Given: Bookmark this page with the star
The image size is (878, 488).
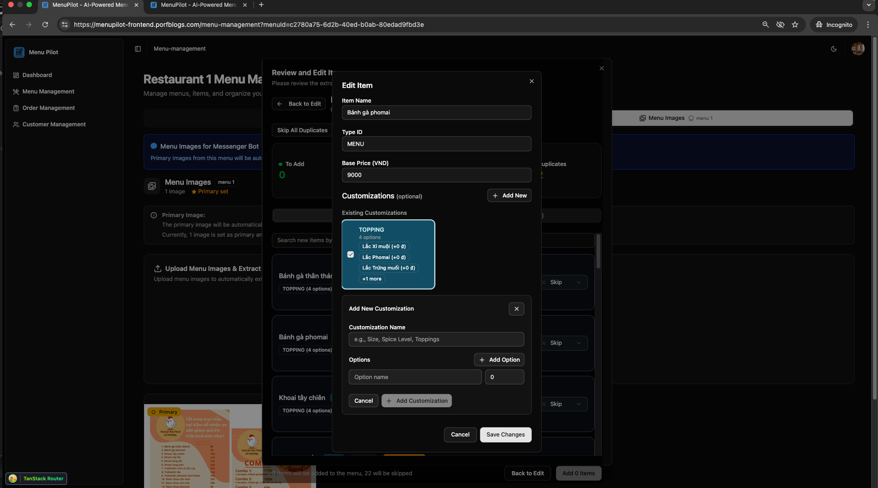Looking at the screenshot, I should pos(795,25).
